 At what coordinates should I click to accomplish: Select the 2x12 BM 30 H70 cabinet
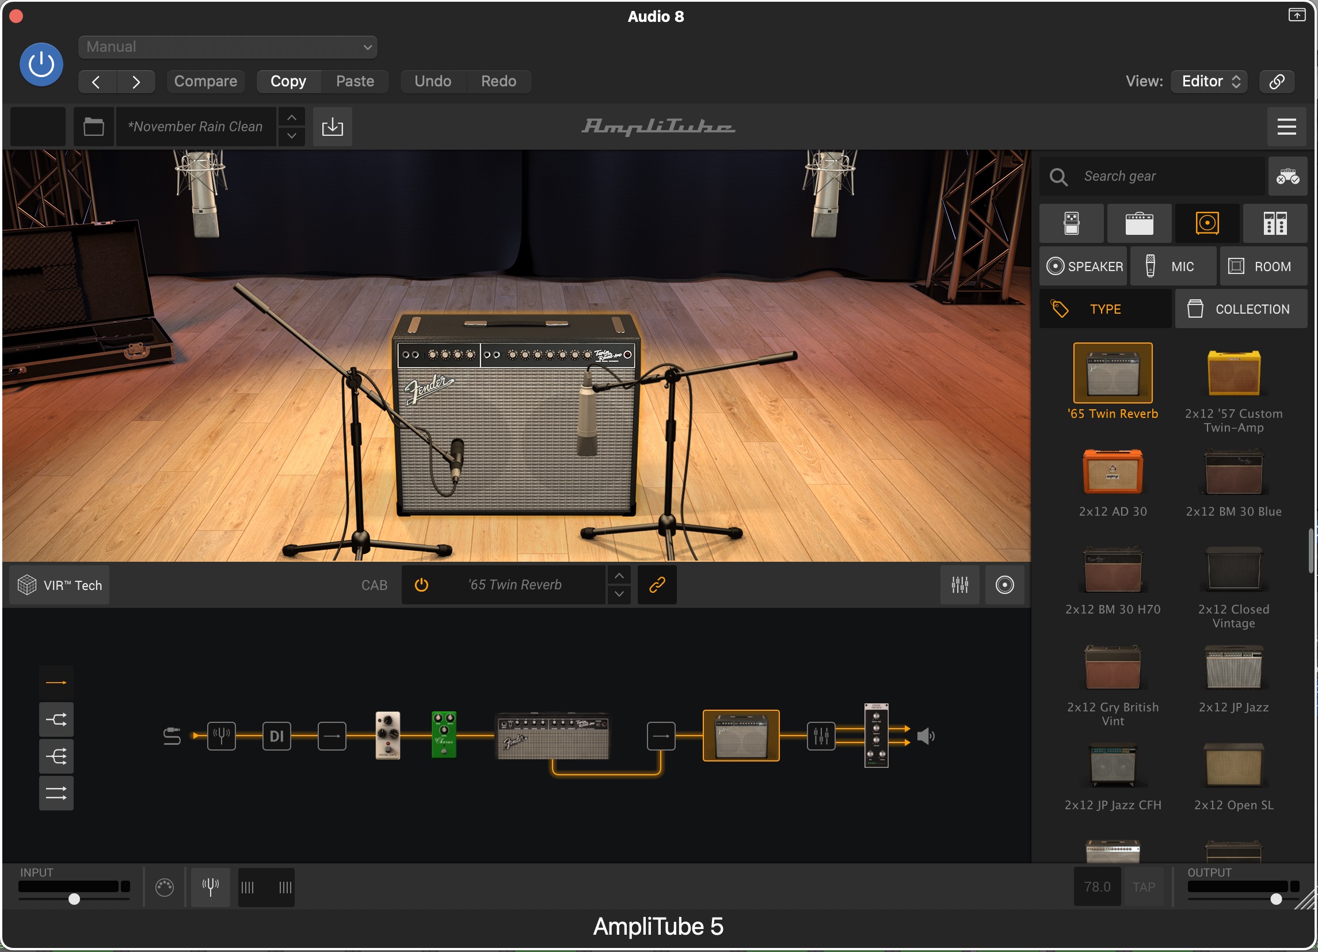(x=1113, y=570)
